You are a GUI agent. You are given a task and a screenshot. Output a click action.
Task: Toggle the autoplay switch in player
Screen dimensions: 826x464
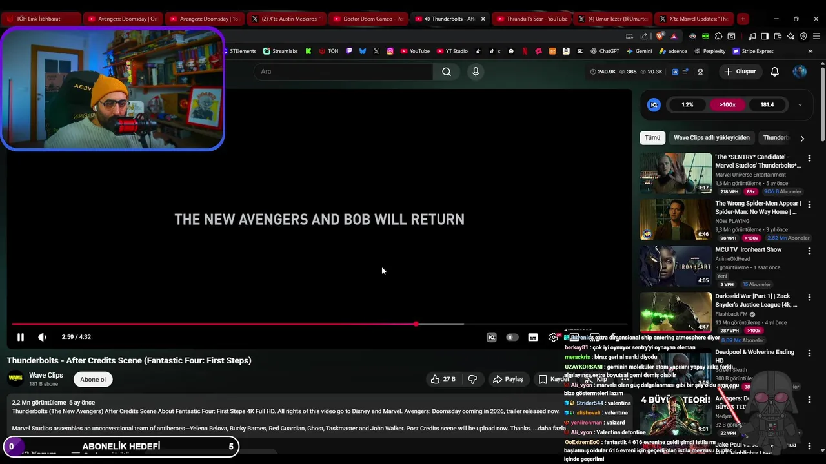(x=512, y=337)
